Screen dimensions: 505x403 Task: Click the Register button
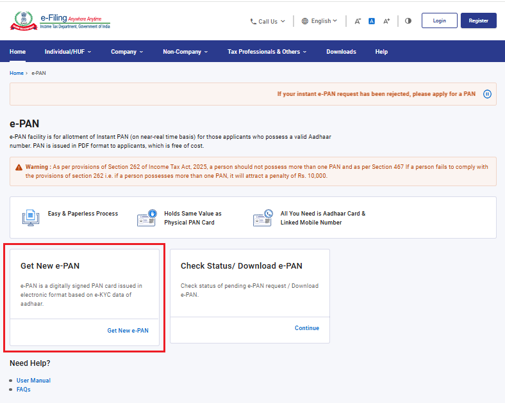click(x=478, y=20)
